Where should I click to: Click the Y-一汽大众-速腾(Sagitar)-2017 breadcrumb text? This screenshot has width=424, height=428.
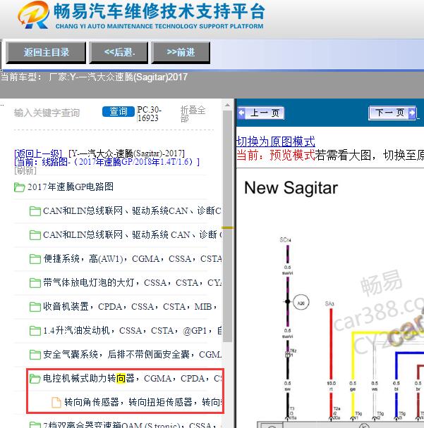click(x=127, y=153)
